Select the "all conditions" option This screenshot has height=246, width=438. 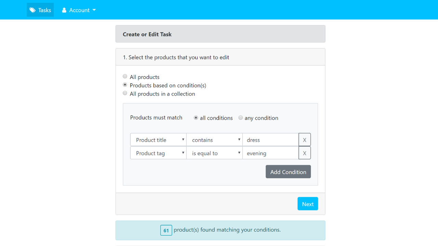(x=196, y=118)
